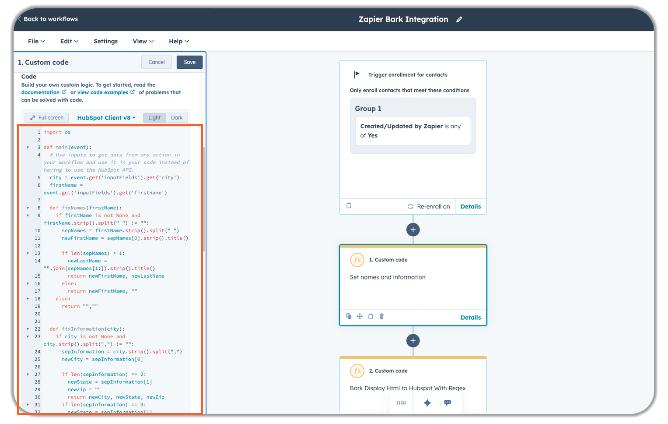Open Details on the 1. Custom code card
The image size is (668, 424).
point(471,318)
